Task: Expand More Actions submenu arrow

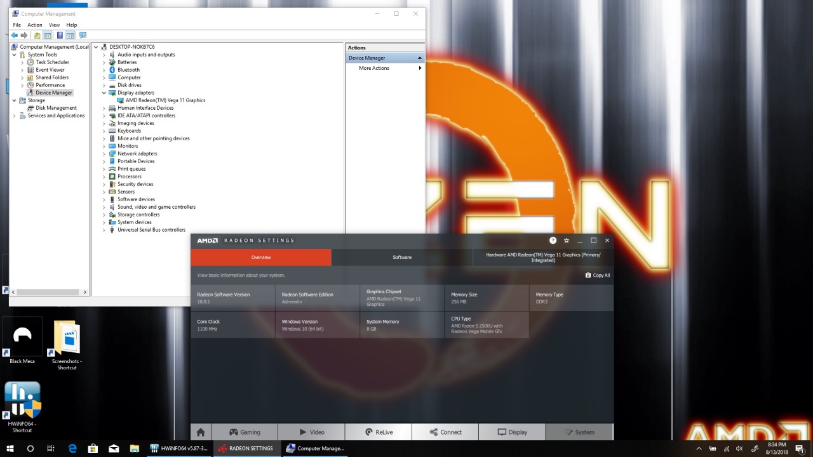Action: [x=419, y=68]
